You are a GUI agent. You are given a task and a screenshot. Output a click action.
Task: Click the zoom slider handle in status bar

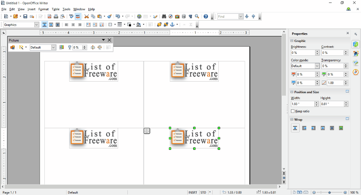[x=330, y=192]
